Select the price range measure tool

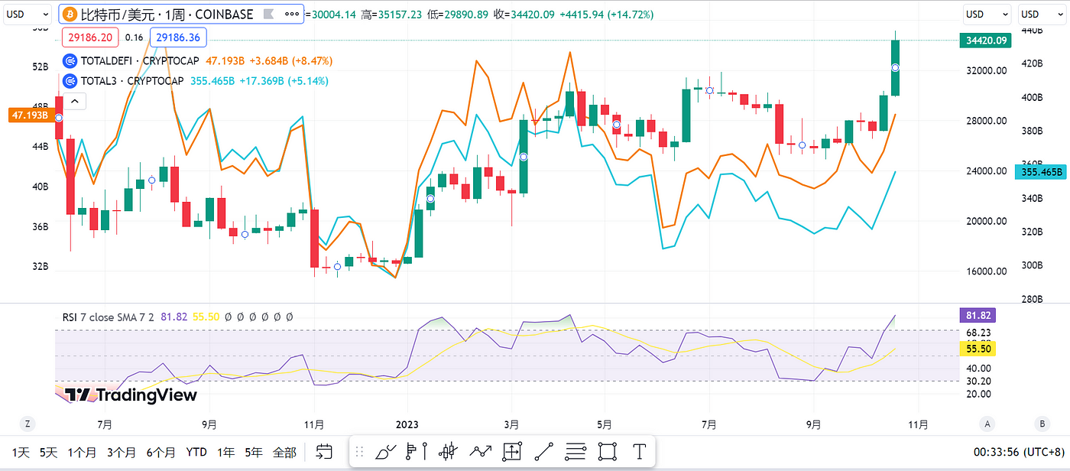(x=512, y=452)
